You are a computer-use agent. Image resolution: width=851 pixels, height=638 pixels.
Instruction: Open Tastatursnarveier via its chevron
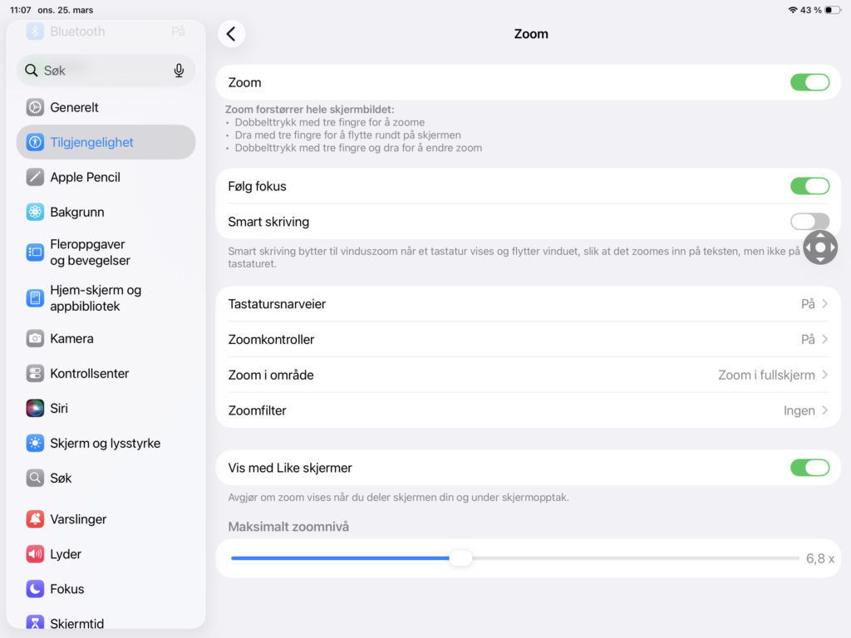[x=825, y=304]
